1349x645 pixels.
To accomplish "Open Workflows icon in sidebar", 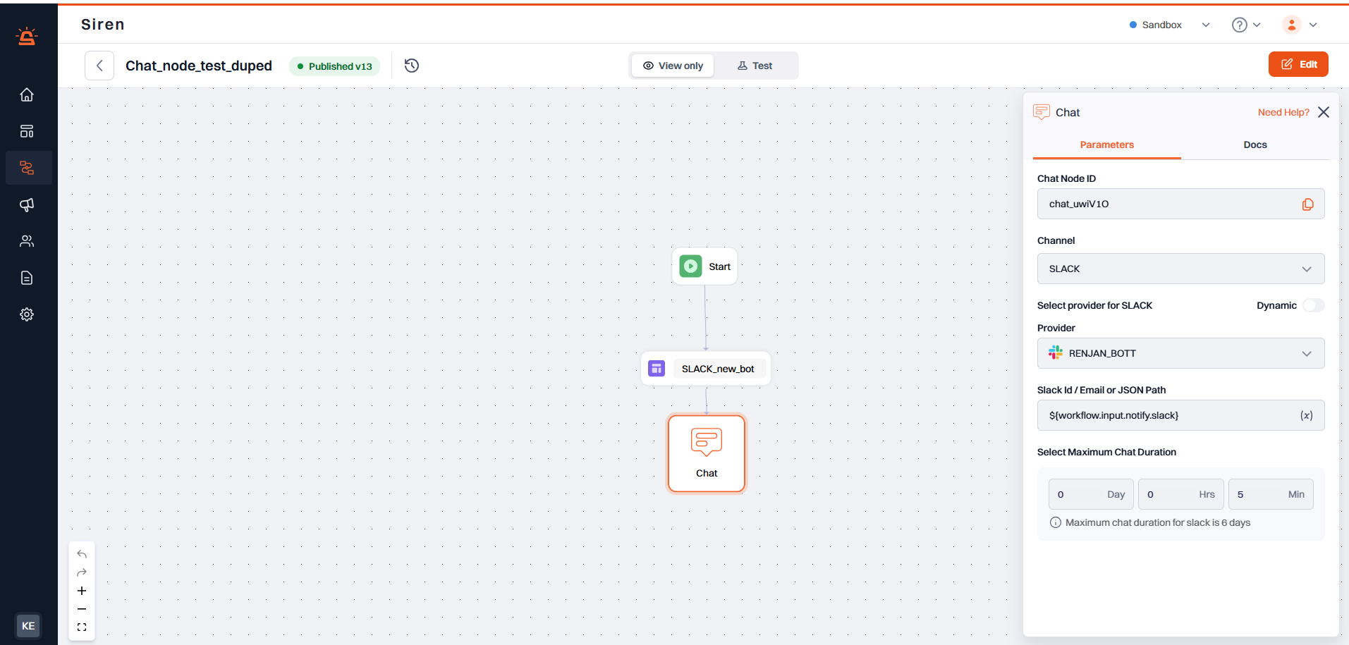I will [27, 168].
